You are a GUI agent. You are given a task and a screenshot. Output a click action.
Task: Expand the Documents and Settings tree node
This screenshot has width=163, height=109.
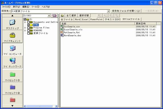coord(25,22)
